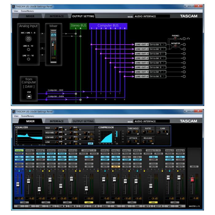Toggle the LCF low-cut filter button
The height and width of the screenshot is (215, 215).
[x=91, y=143]
